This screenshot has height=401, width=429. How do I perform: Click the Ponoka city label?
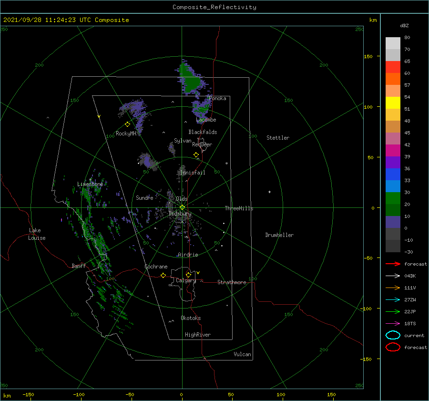coord(217,98)
